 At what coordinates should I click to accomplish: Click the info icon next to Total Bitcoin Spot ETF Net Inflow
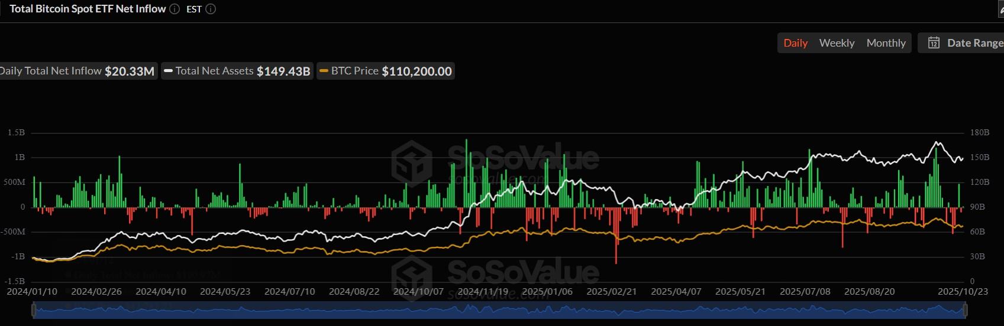point(175,9)
